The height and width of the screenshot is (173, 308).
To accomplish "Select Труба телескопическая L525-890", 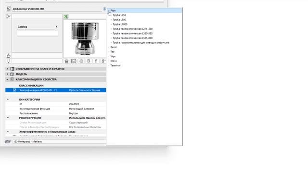I will [x=133, y=38].
